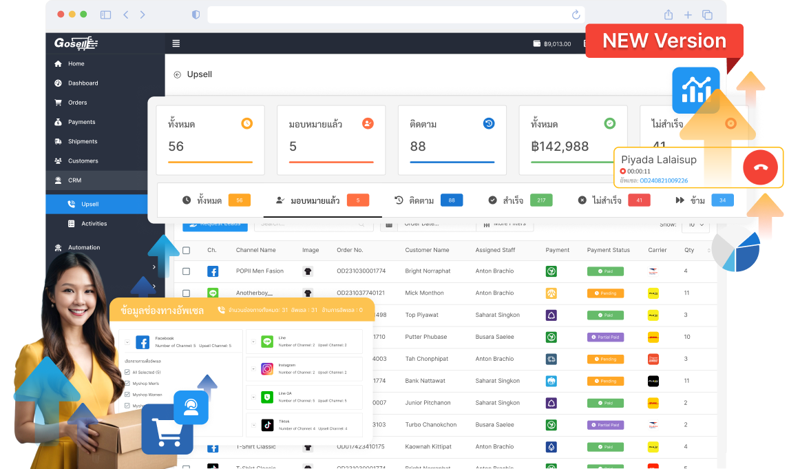Switch to the ติดตาม tab with badge 88
789x469 pixels.
(x=428, y=200)
